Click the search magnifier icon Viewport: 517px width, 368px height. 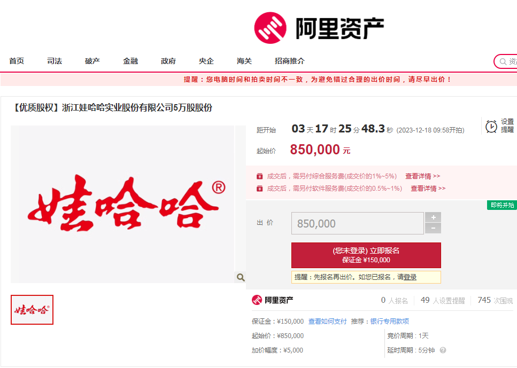[x=503, y=62]
